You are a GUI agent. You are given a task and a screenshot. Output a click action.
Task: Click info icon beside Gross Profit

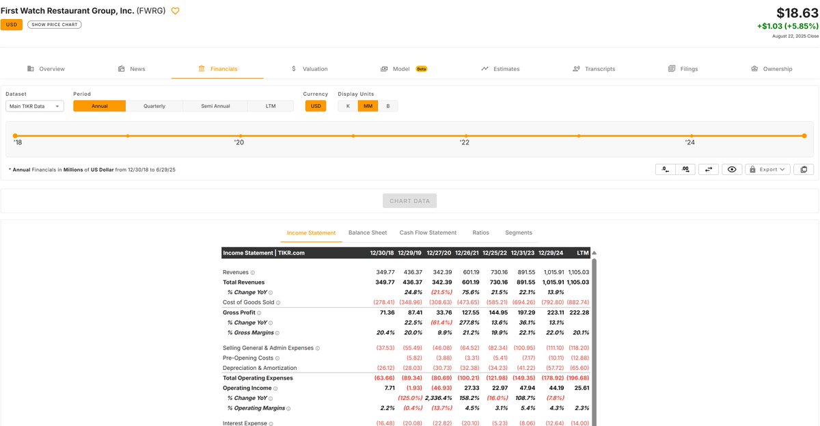[x=259, y=312]
